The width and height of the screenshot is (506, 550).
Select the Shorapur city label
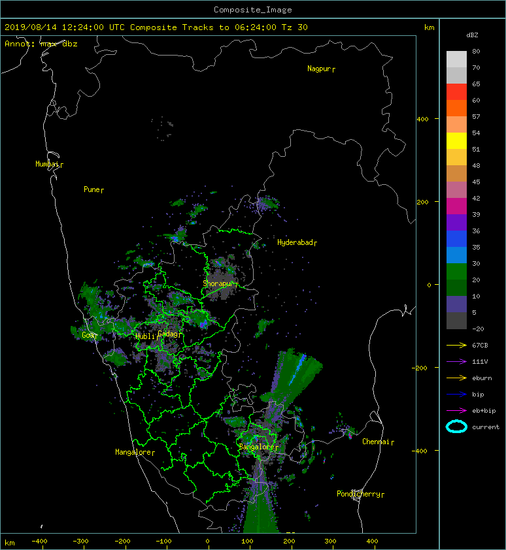pyautogui.click(x=220, y=283)
